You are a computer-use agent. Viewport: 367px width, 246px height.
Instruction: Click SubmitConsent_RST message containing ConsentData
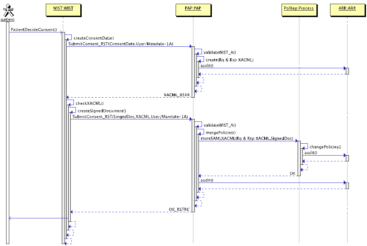[121, 44]
